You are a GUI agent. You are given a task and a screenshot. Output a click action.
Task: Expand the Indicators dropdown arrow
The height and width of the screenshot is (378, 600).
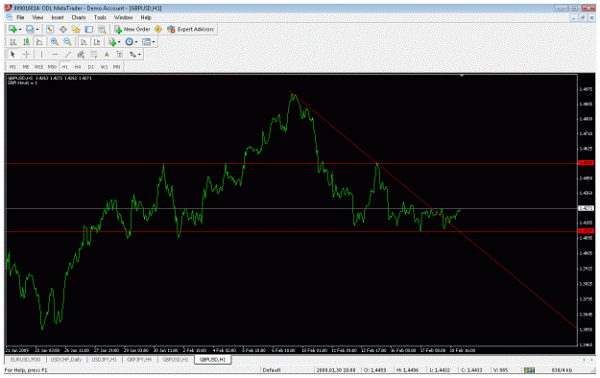(119, 42)
